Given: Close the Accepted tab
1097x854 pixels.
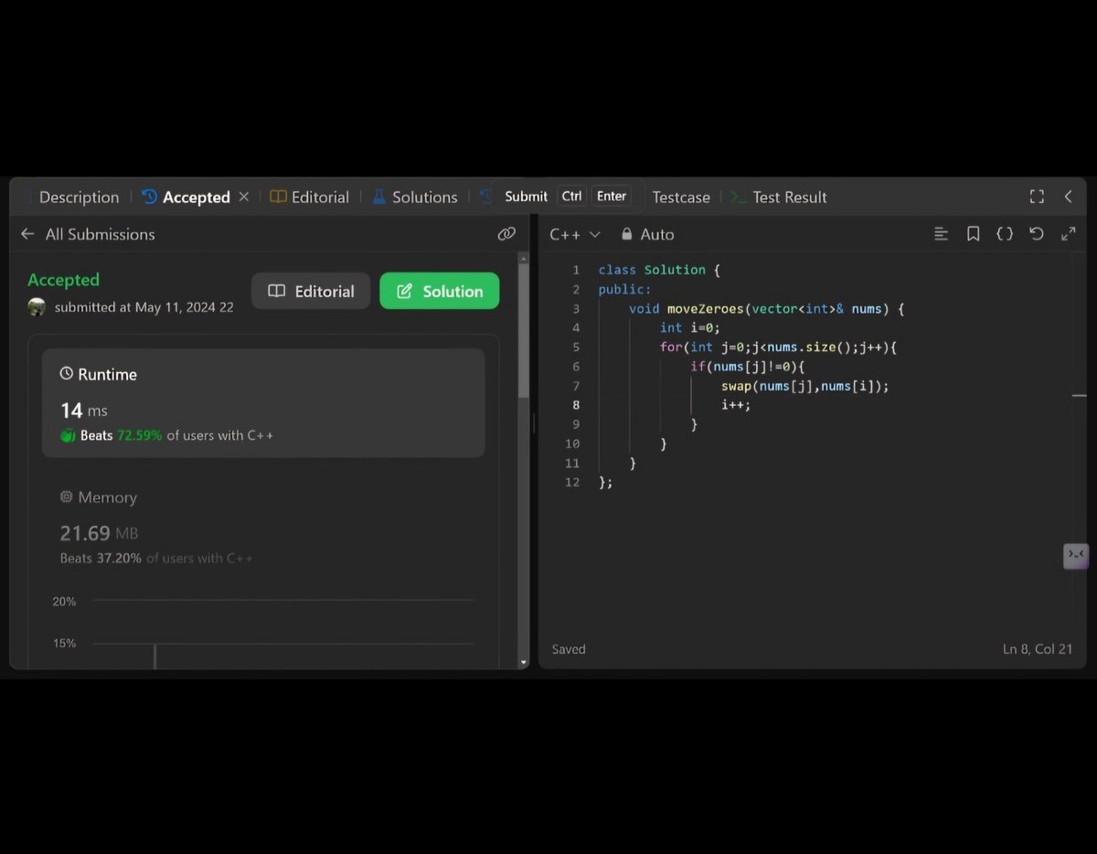Looking at the screenshot, I should [x=244, y=197].
